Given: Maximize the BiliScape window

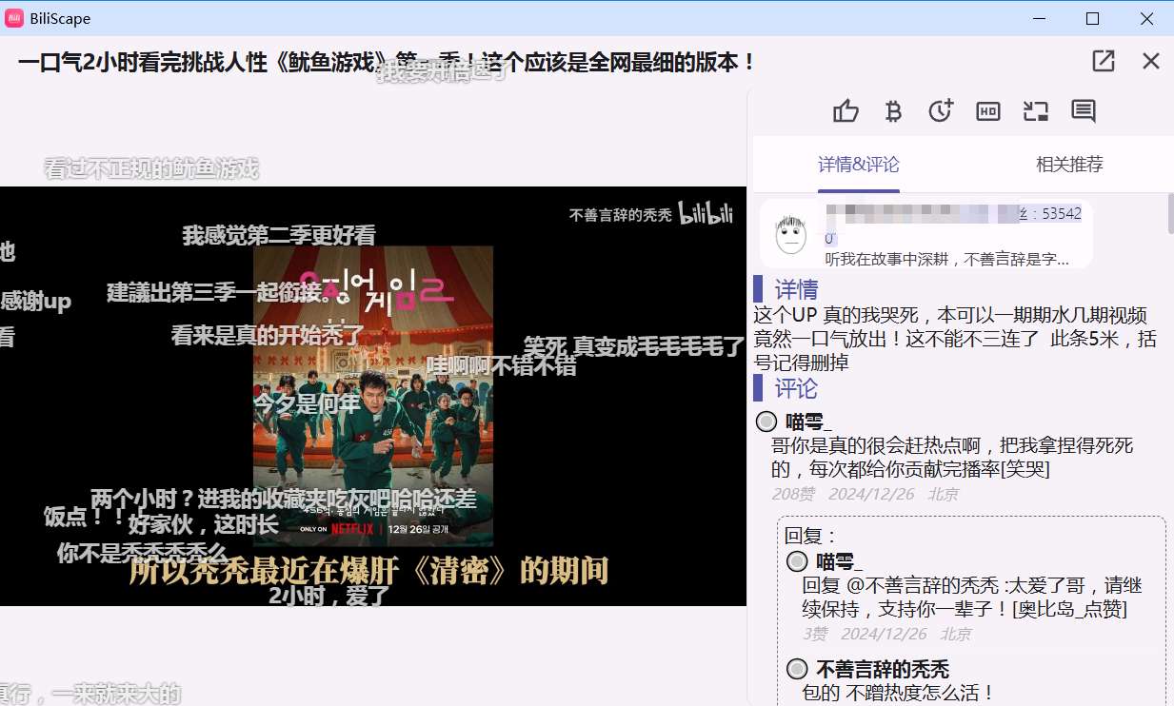Looking at the screenshot, I should click(1093, 19).
